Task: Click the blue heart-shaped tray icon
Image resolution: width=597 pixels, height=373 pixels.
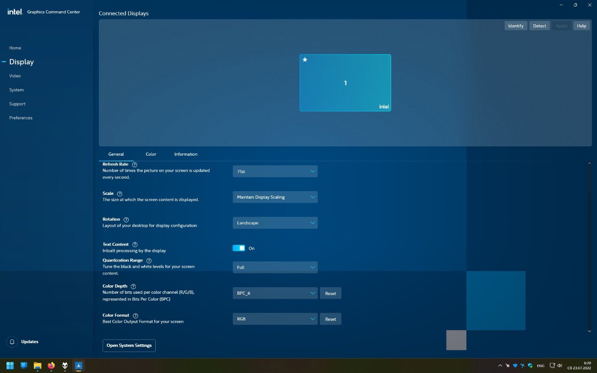Action: tap(515, 366)
